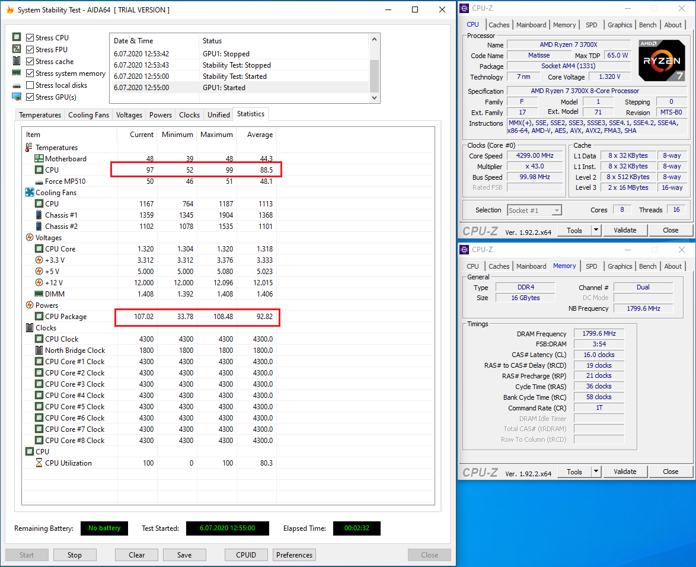Switch to the Temperatures tab

click(40, 115)
